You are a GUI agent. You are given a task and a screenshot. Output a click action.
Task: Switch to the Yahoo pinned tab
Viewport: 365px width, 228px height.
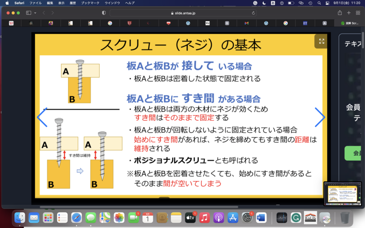pos(11,23)
